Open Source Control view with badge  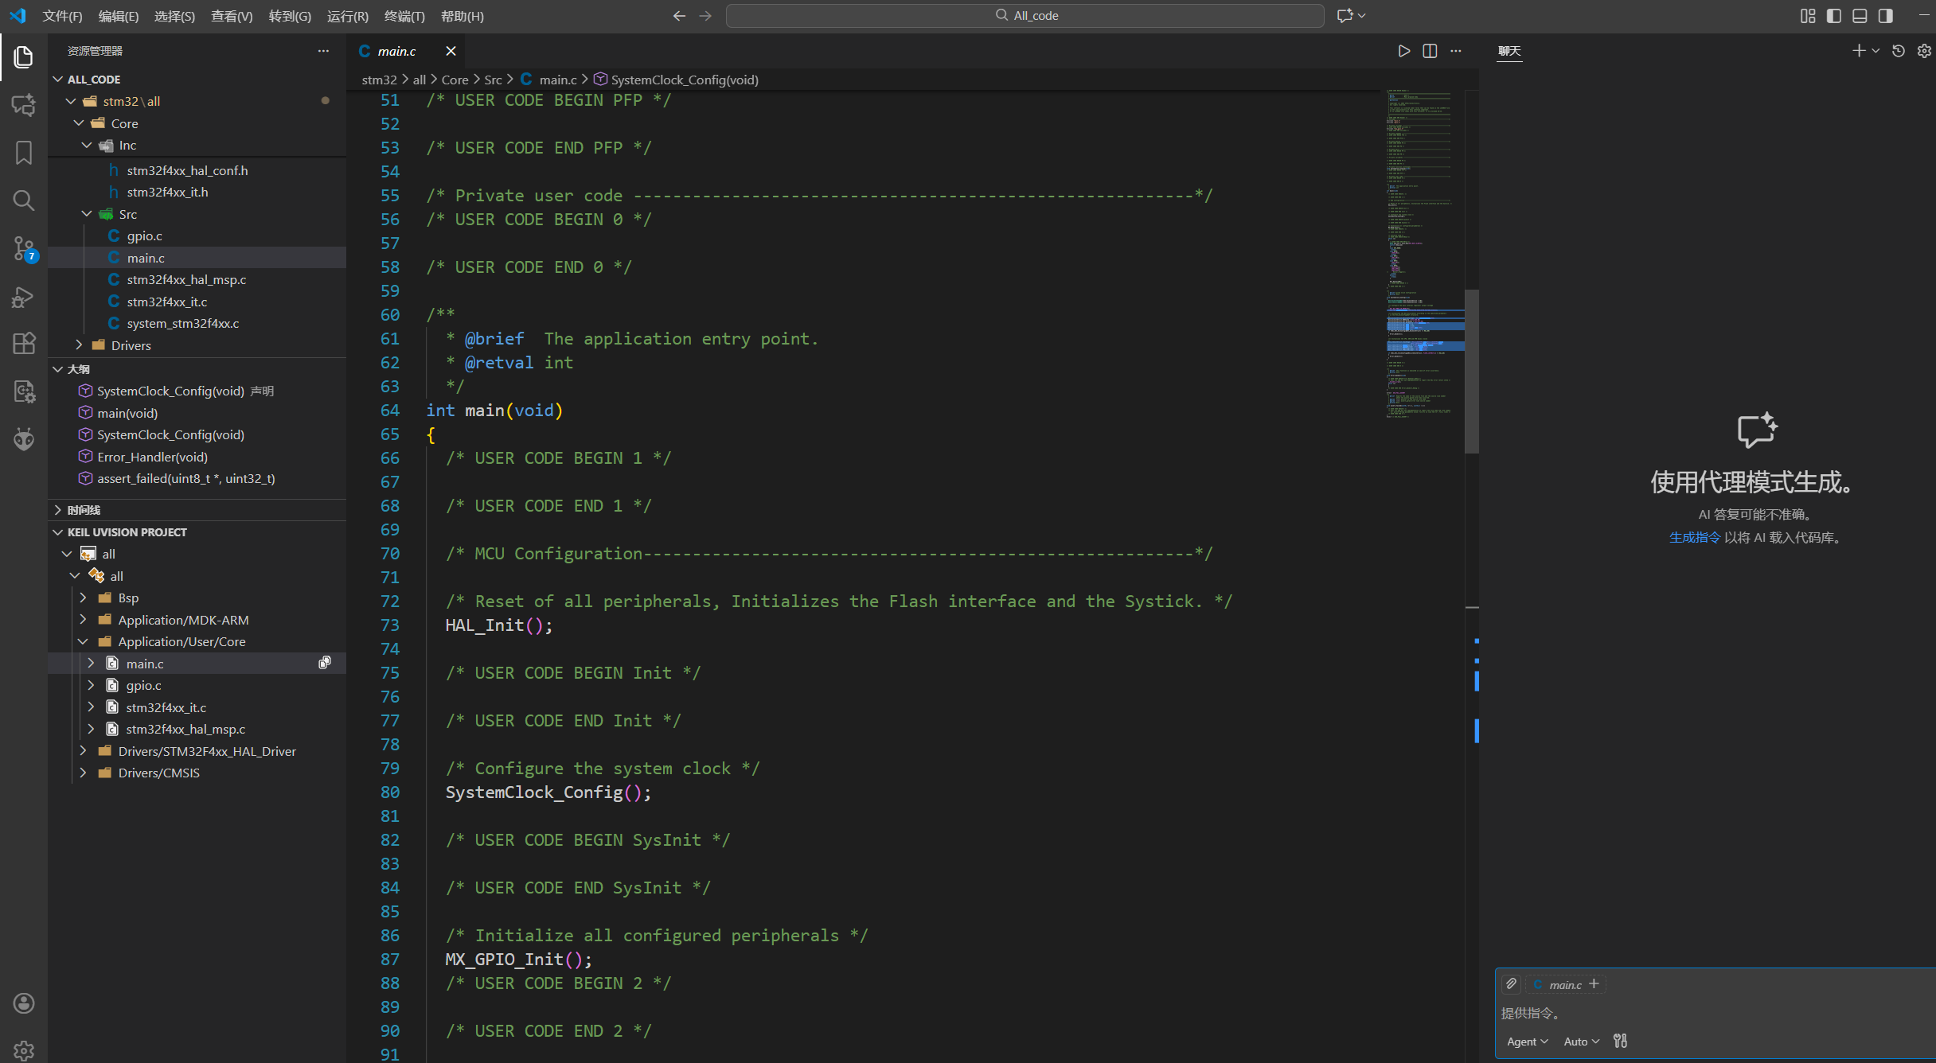click(24, 248)
